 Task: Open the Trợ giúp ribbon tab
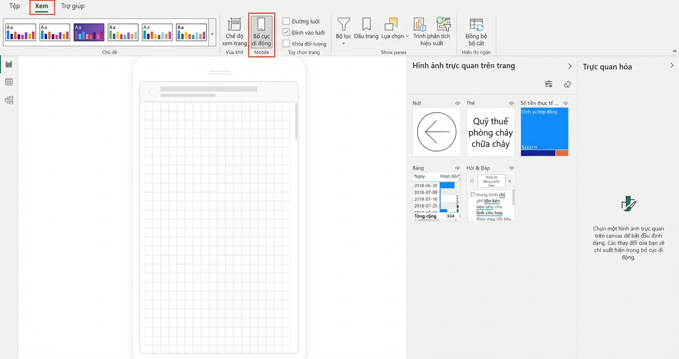pyautogui.click(x=73, y=6)
